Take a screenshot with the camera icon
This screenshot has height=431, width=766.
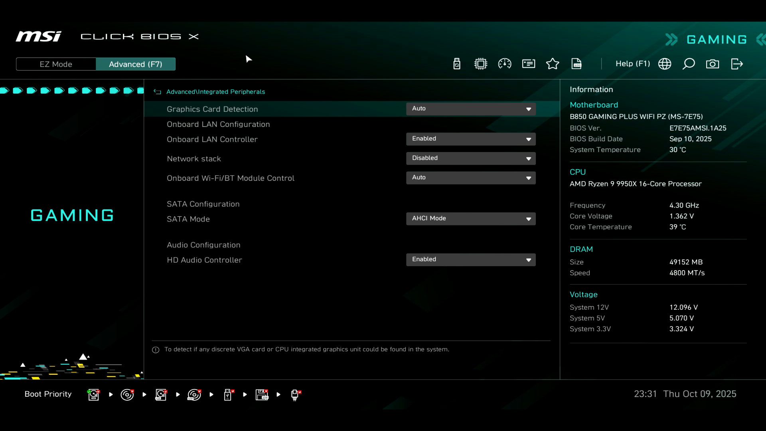[x=713, y=64]
